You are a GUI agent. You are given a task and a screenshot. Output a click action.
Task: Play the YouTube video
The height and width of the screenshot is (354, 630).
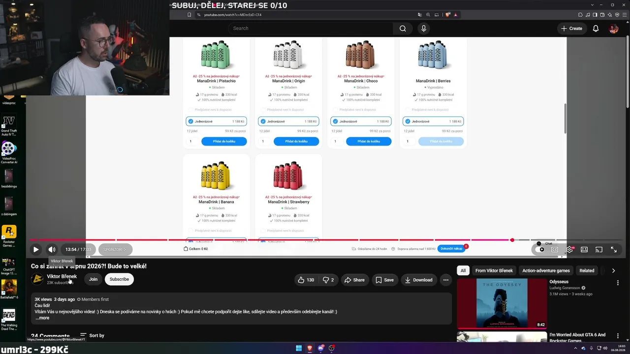(36, 249)
